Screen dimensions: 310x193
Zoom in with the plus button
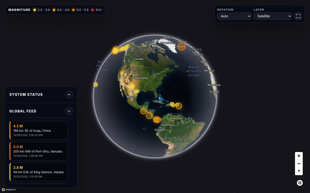[299, 156]
